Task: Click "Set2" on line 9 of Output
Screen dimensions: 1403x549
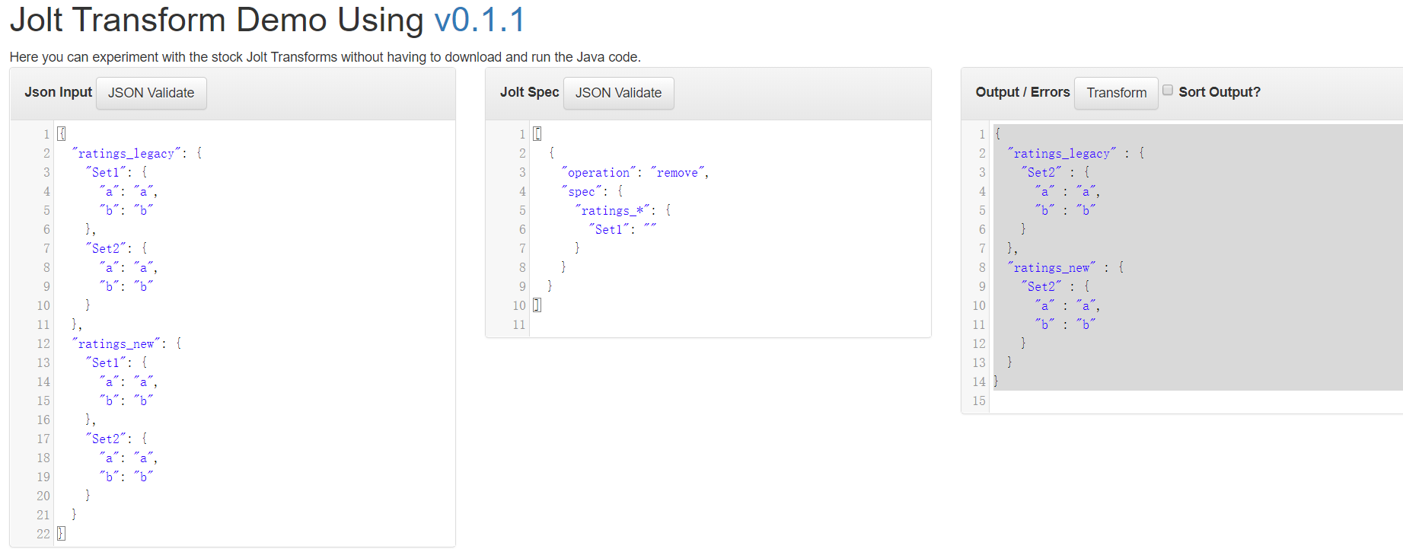Action: [1041, 286]
